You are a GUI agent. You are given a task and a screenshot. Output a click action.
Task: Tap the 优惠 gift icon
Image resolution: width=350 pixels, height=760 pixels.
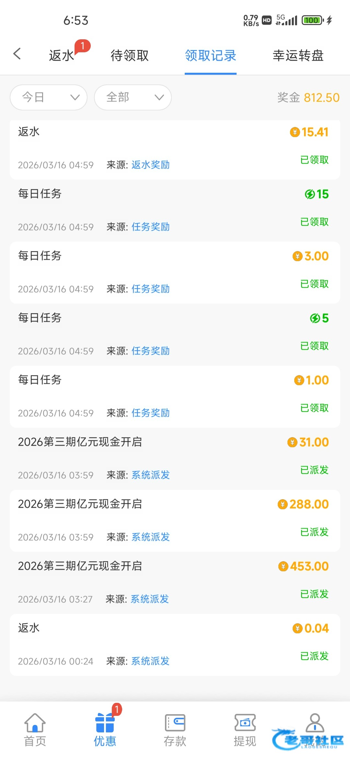click(x=105, y=723)
